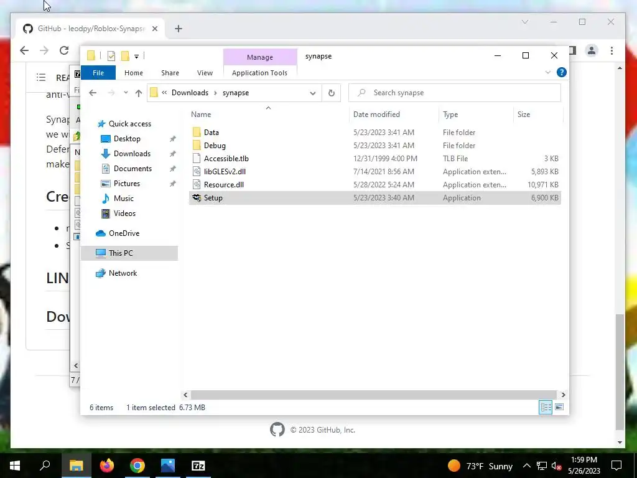
Task: Select the Setup application file
Action: pos(374,198)
